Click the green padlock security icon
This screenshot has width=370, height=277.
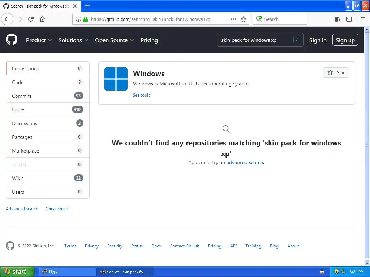pyautogui.click(x=85, y=19)
